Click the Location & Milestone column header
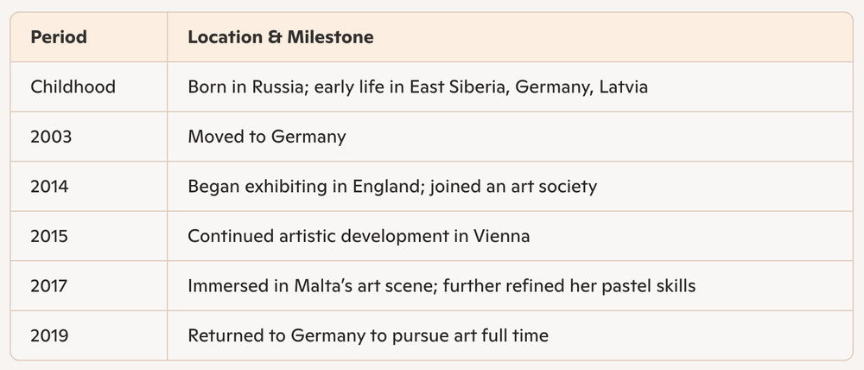Screen dimensions: 864x370 [x=511, y=37]
